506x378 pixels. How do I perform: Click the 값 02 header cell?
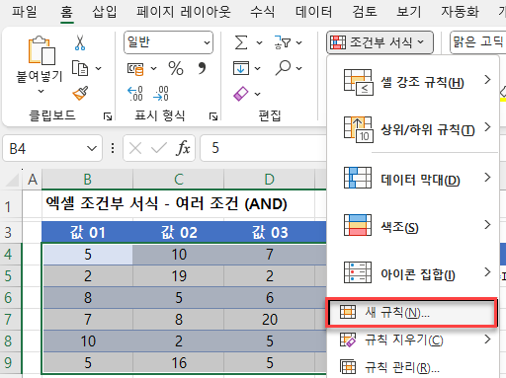178,232
